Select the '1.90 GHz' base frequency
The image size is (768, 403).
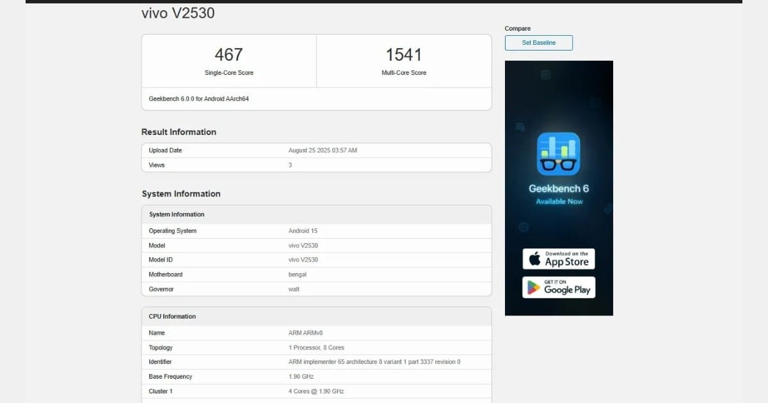click(x=301, y=377)
